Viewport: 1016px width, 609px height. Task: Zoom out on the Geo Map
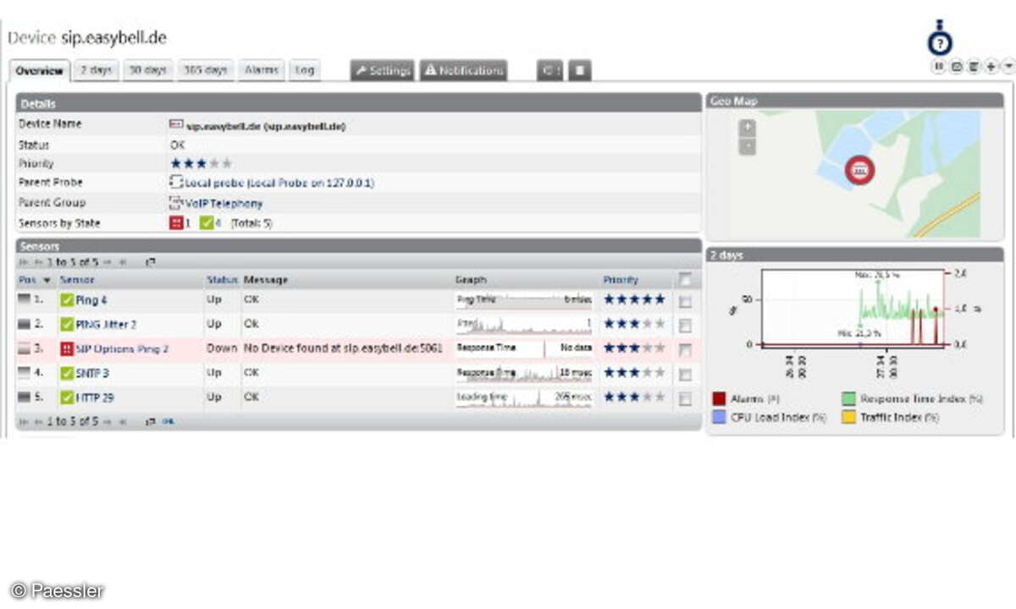pyautogui.click(x=747, y=145)
